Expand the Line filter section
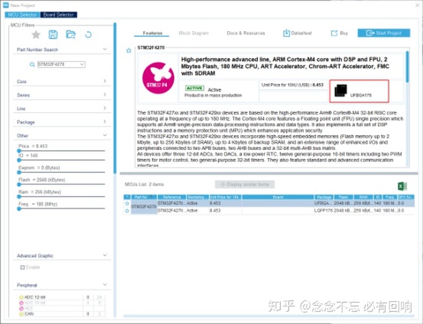423x324 pixels. [x=105, y=108]
